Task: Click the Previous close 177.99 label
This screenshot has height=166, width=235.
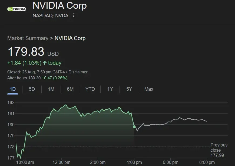Action: (x=219, y=150)
